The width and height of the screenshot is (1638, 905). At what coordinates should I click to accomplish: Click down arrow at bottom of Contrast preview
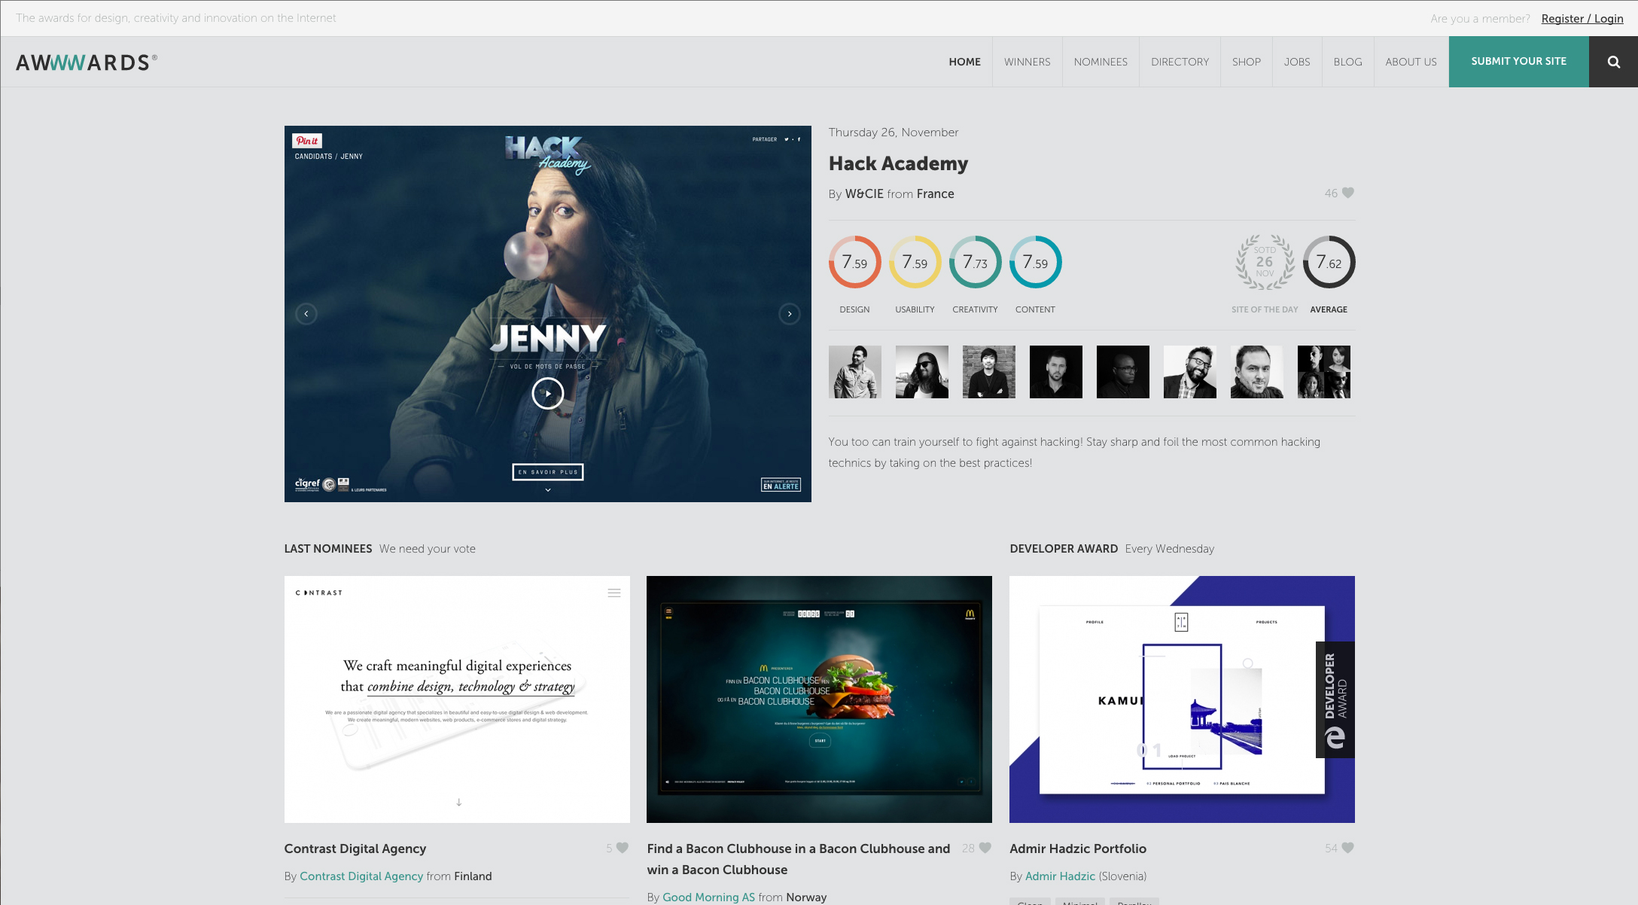[458, 803]
